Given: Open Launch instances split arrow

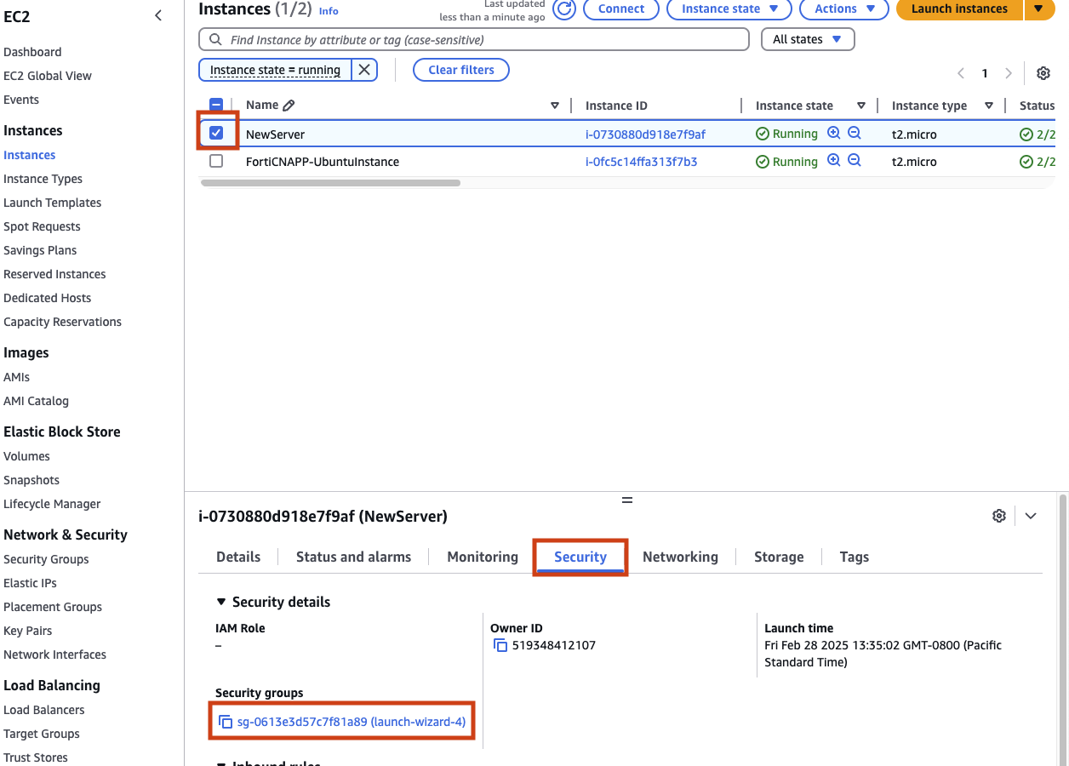Looking at the screenshot, I should coord(1038,9).
